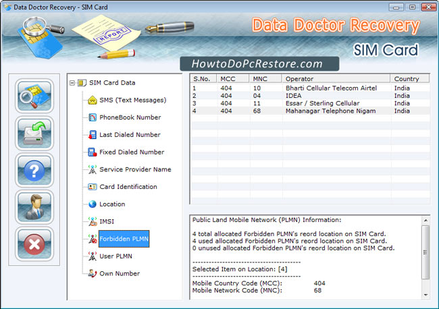This screenshot has width=439, height=309.
Task: Select SIM Card Data root tree item
Action: pos(112,83)
